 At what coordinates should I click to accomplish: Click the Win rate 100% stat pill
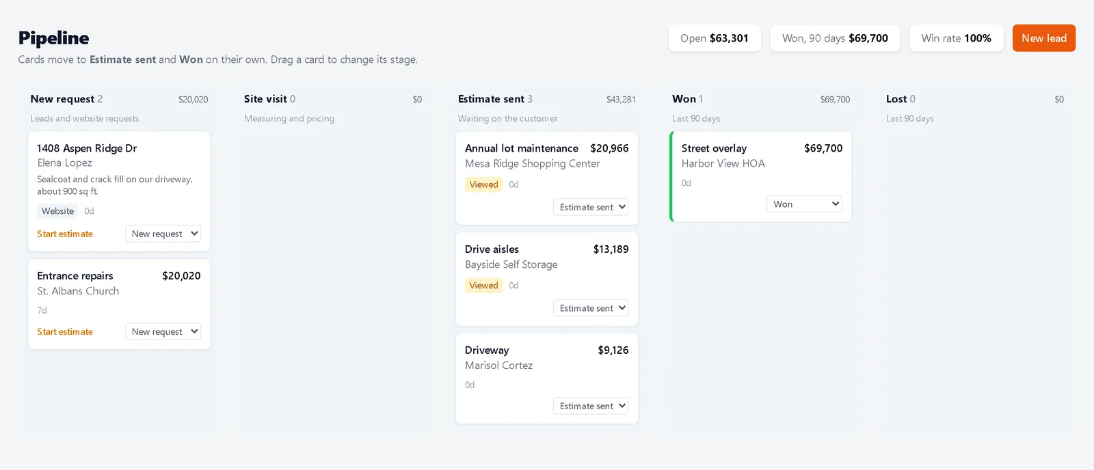(x=956, y=38)
